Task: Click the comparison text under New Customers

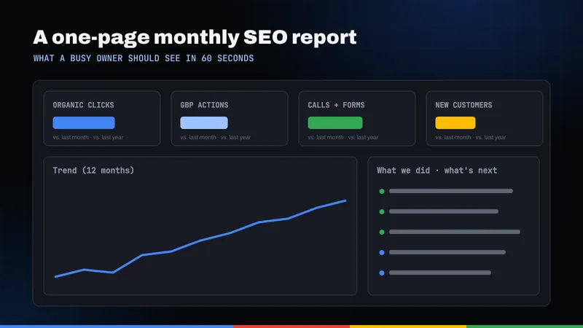Action: pyautogui.click(x=470, y=137)
